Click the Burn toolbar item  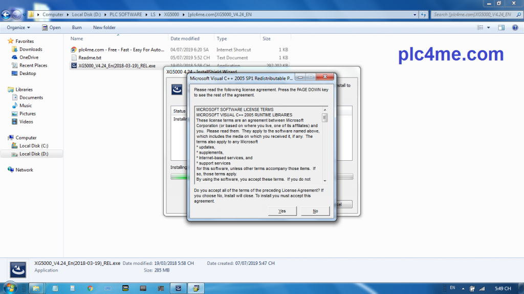(77, 28)
